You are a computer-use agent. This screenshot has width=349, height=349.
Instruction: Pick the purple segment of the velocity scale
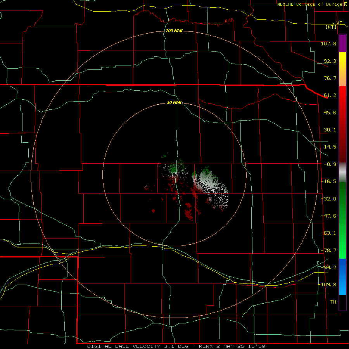342,43
